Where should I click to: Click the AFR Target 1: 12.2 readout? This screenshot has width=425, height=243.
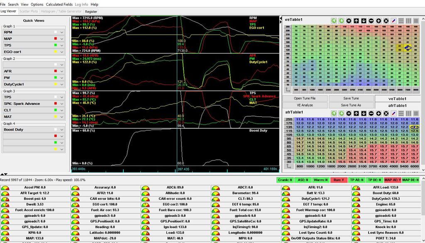coord(35,193)
